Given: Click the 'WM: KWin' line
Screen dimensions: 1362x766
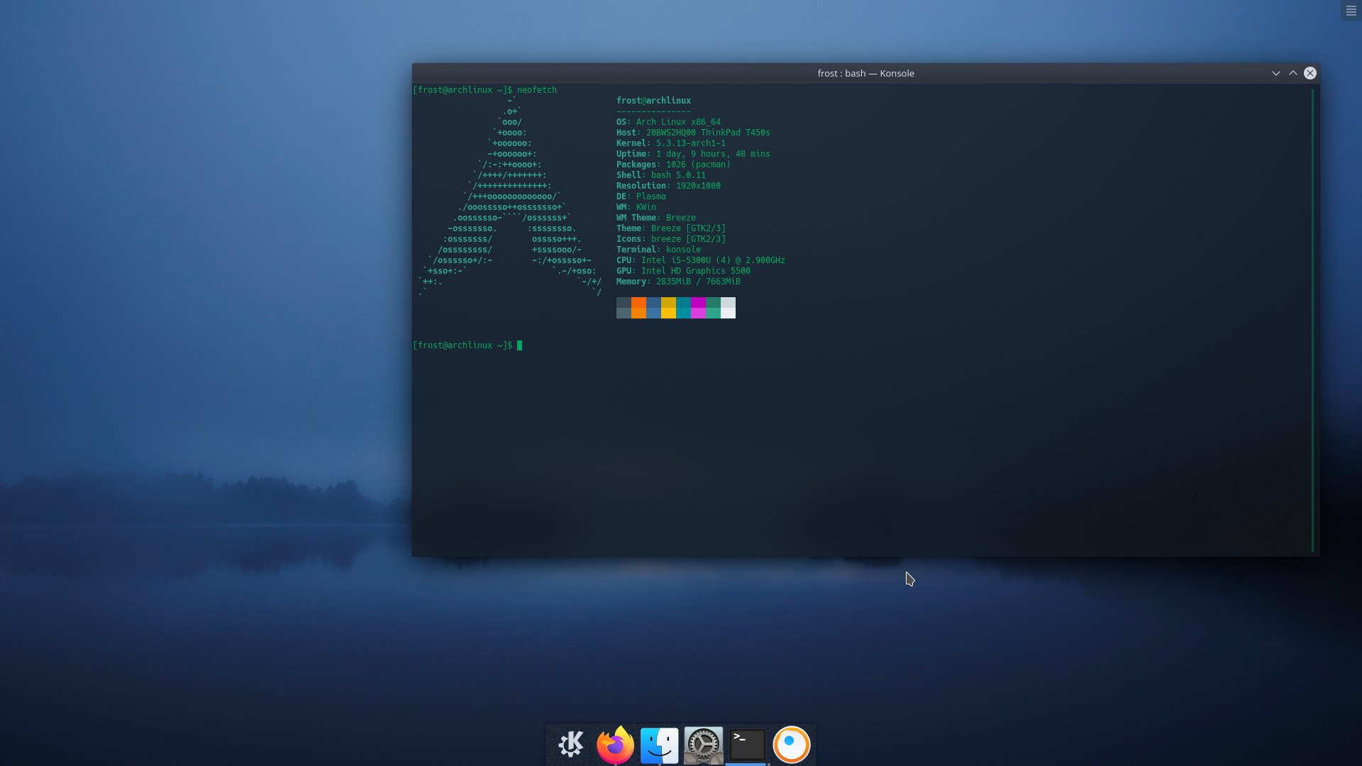Looking at the screenshot, I should click(x=636, y=207).
